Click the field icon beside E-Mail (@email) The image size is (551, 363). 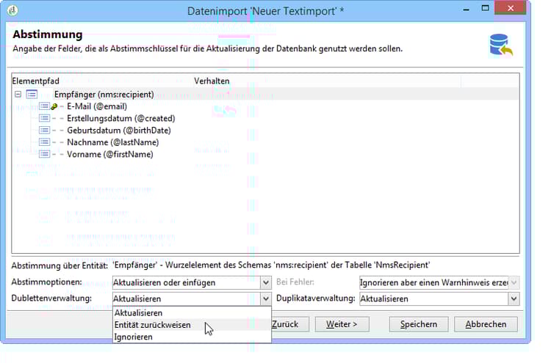44,106
